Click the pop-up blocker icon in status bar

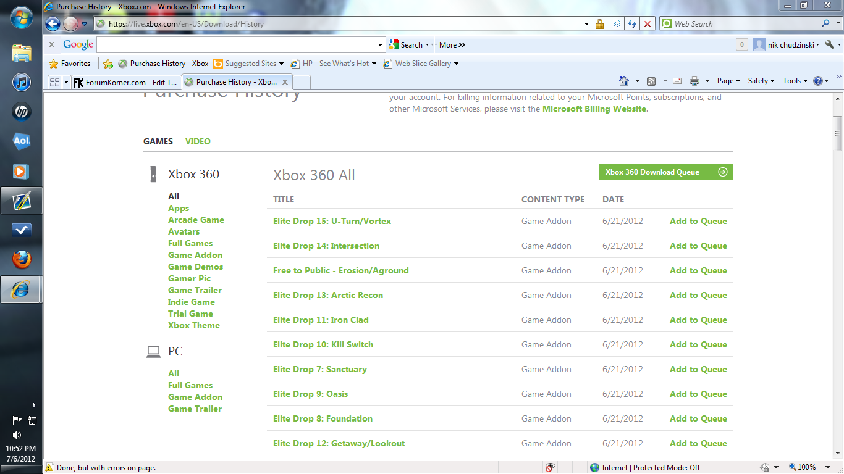tap(550, 467)
